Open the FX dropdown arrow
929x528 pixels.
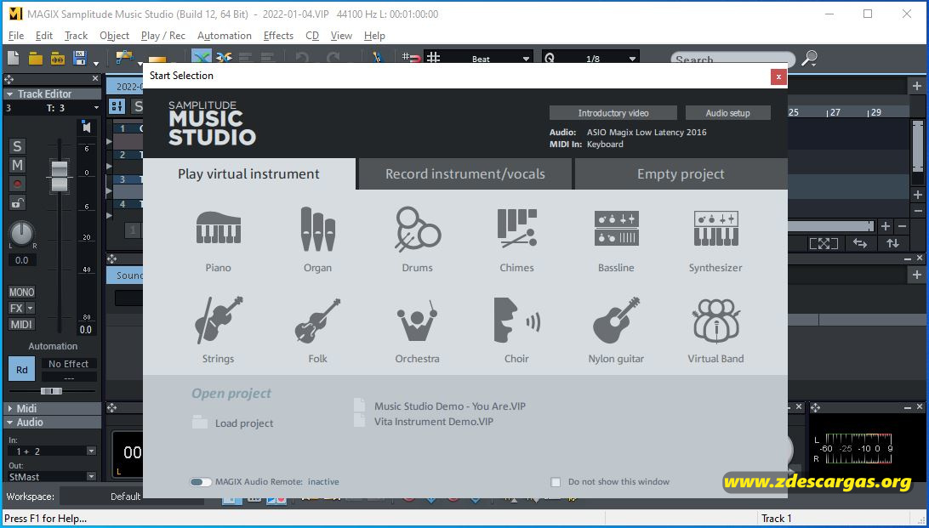31,309
